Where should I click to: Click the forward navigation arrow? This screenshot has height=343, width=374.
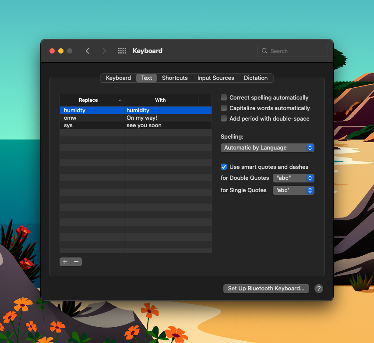[104, 51]
